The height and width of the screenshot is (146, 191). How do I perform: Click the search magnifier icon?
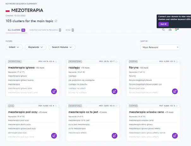point(163,30)
